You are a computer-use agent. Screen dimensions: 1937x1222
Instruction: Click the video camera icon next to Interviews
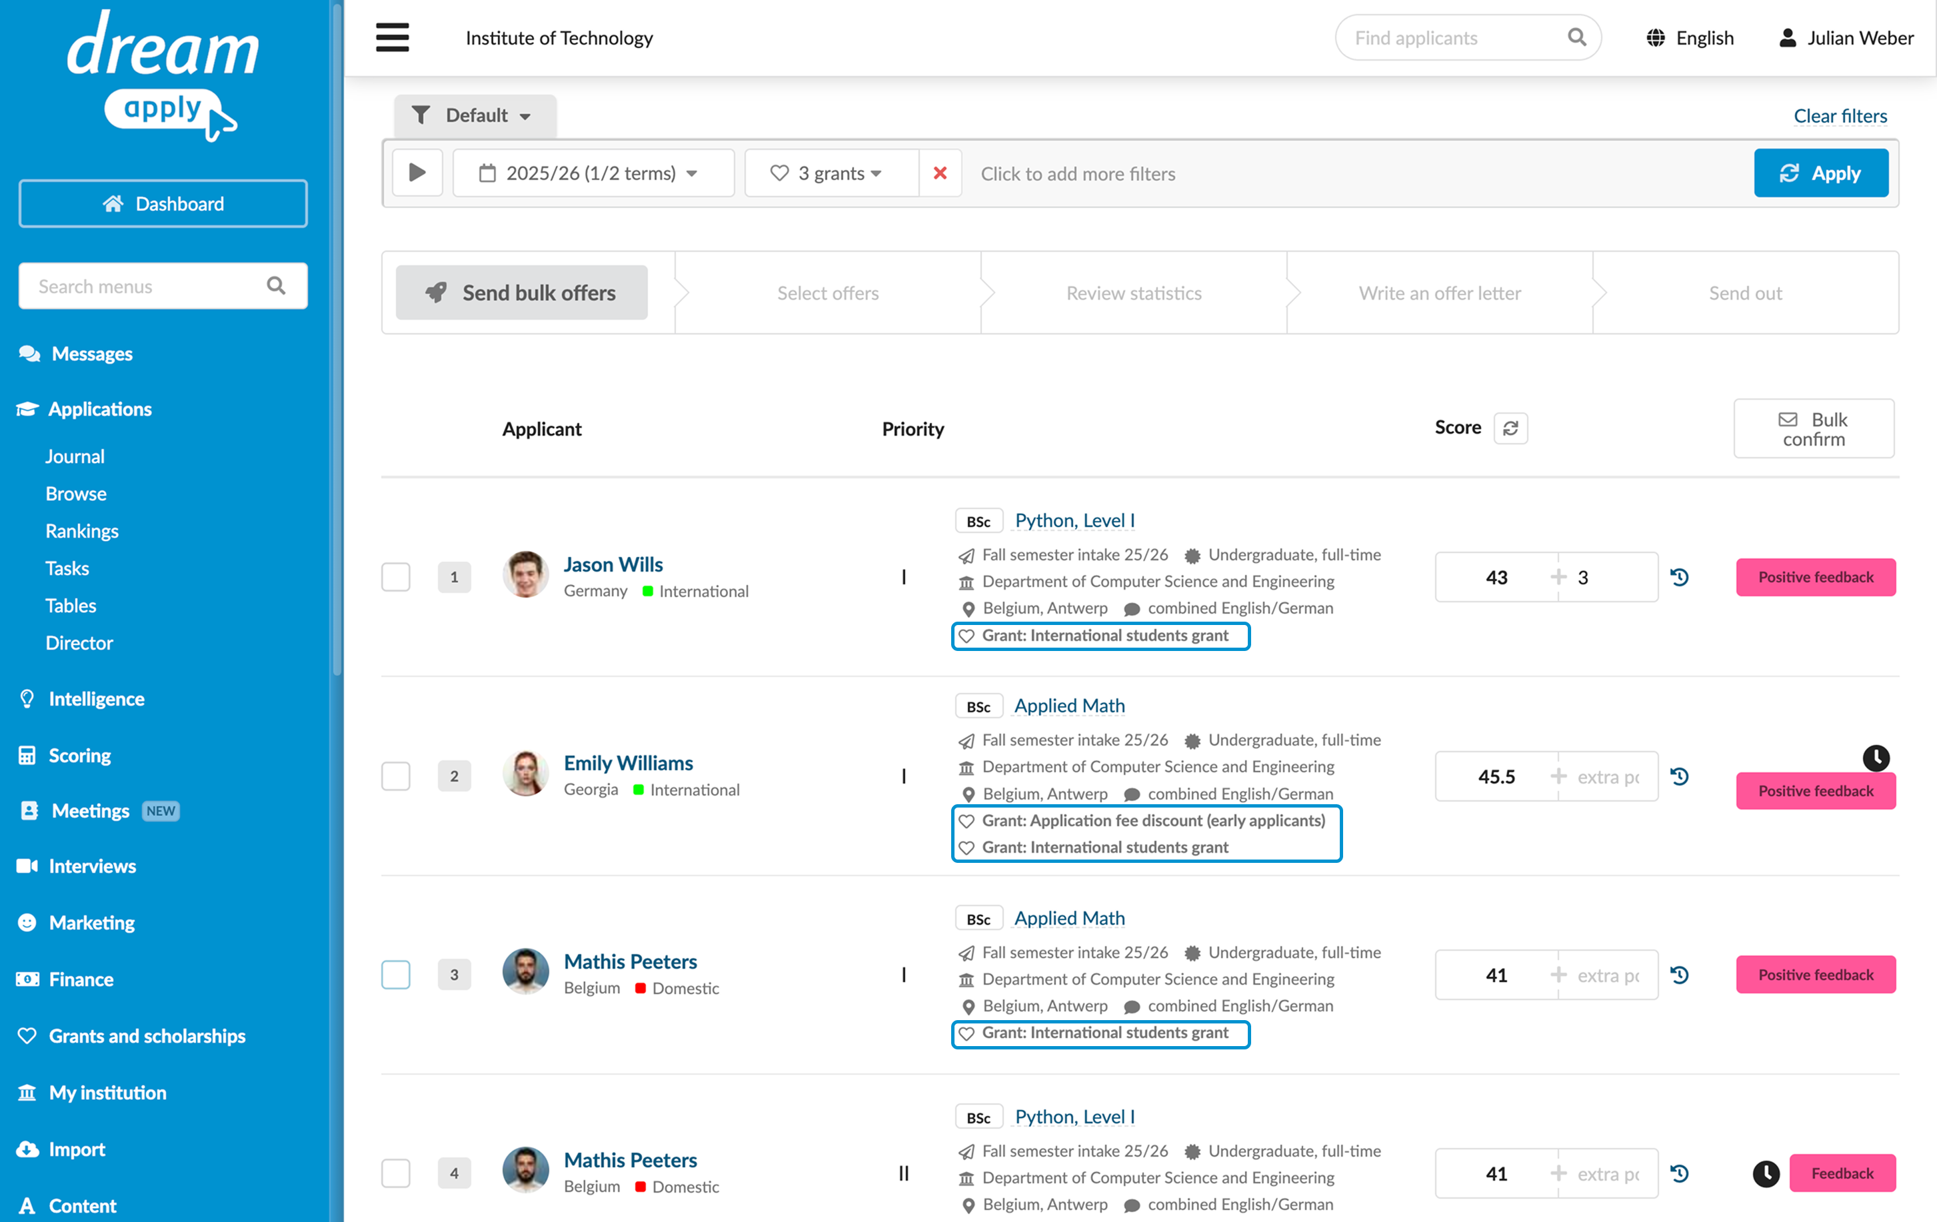(27, 866)
